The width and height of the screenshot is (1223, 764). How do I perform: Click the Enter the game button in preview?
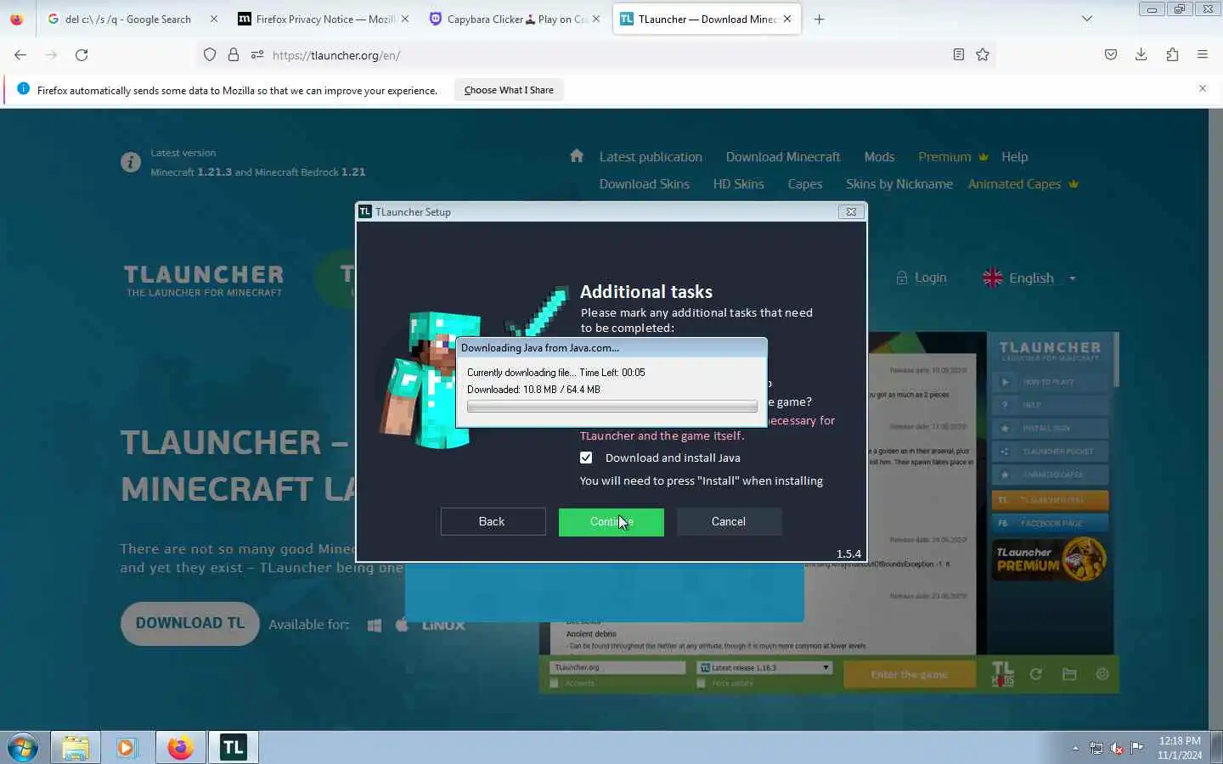tap(909, 674)
